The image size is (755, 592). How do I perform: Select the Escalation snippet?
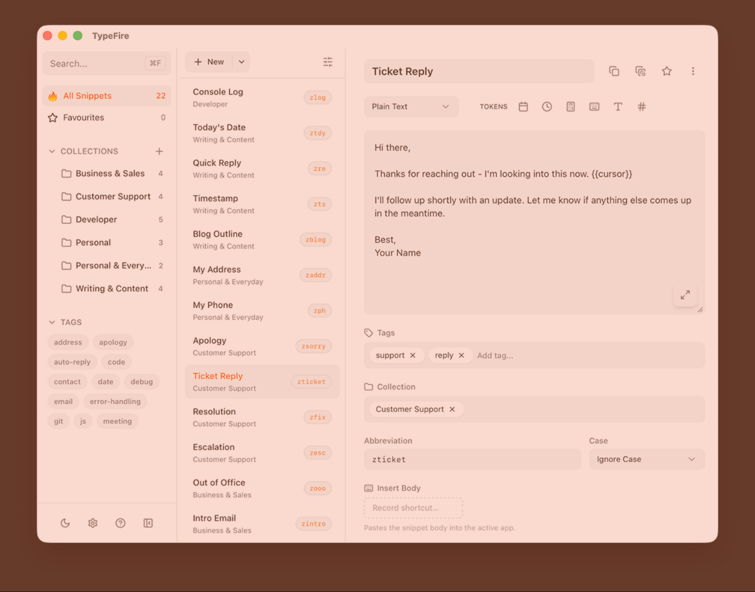[262, 453]
